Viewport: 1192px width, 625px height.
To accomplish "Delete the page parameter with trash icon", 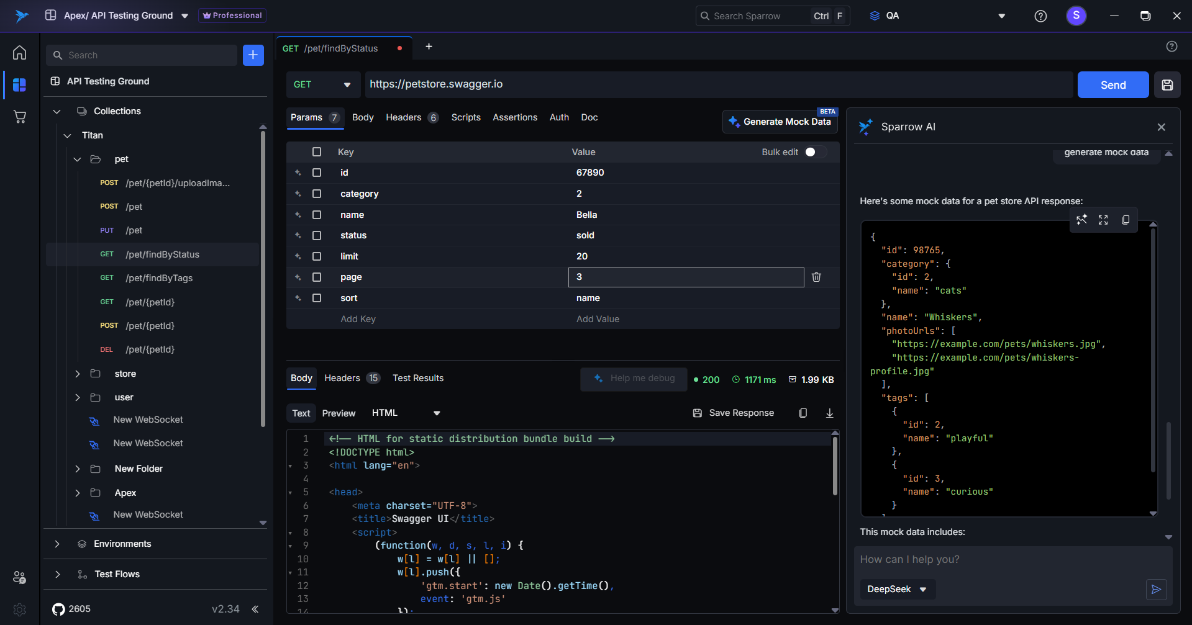I will coord(816,277).
